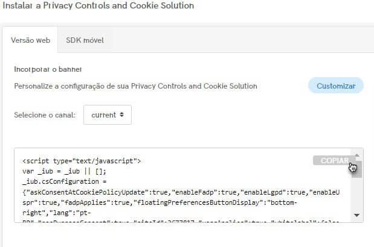The image size is (374, 247).
Task: Select the Versão web tab
Action: pyautogui.click(x=30, y=40)
